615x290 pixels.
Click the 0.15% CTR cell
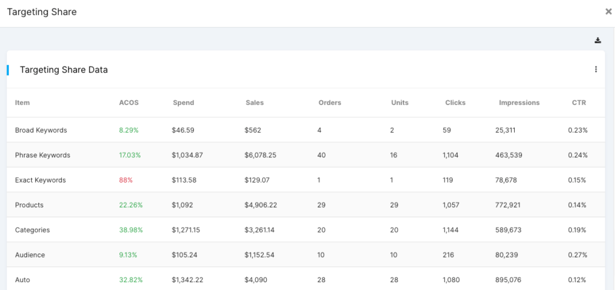(577, 180)
